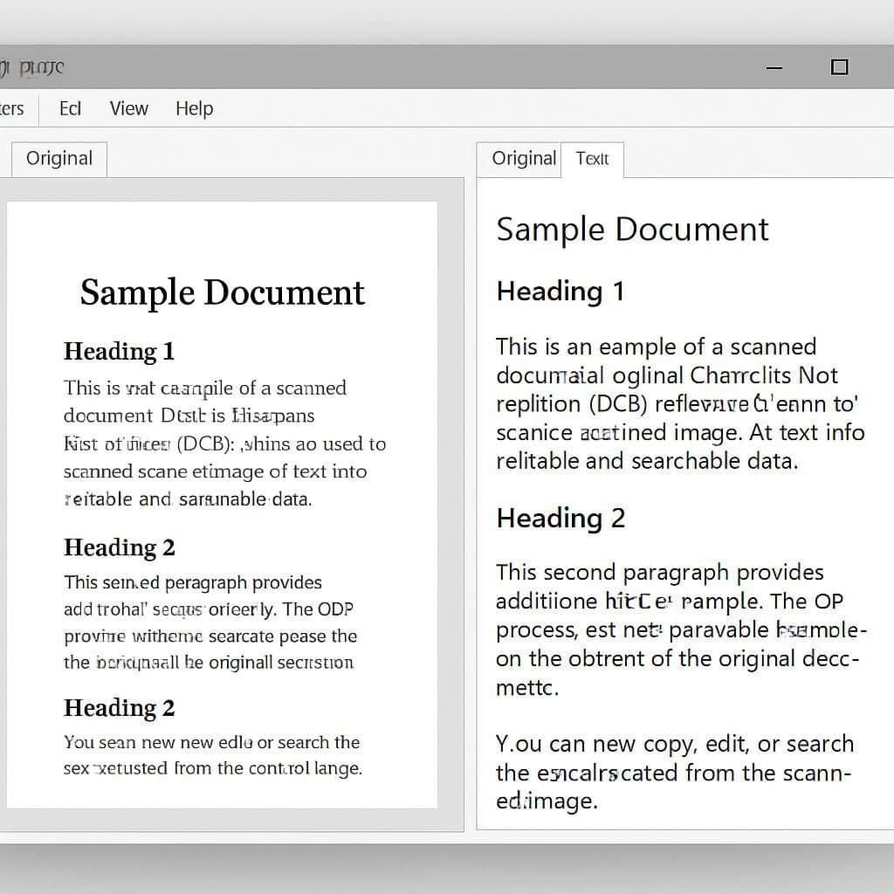894x894 pixels.
Task: Click 'sex xetusted from the control lange.'
Action: [213, 768]
